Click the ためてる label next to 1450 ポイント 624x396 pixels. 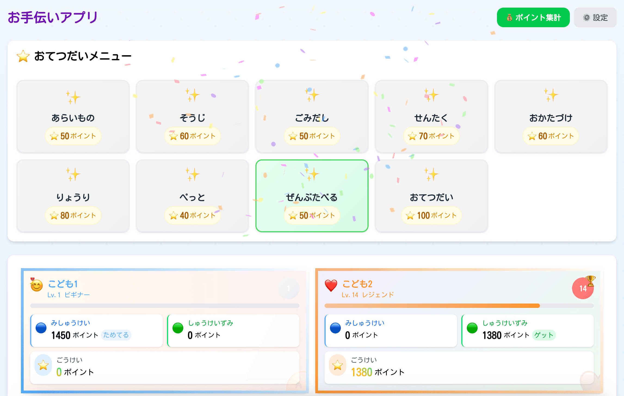(116, 335)
